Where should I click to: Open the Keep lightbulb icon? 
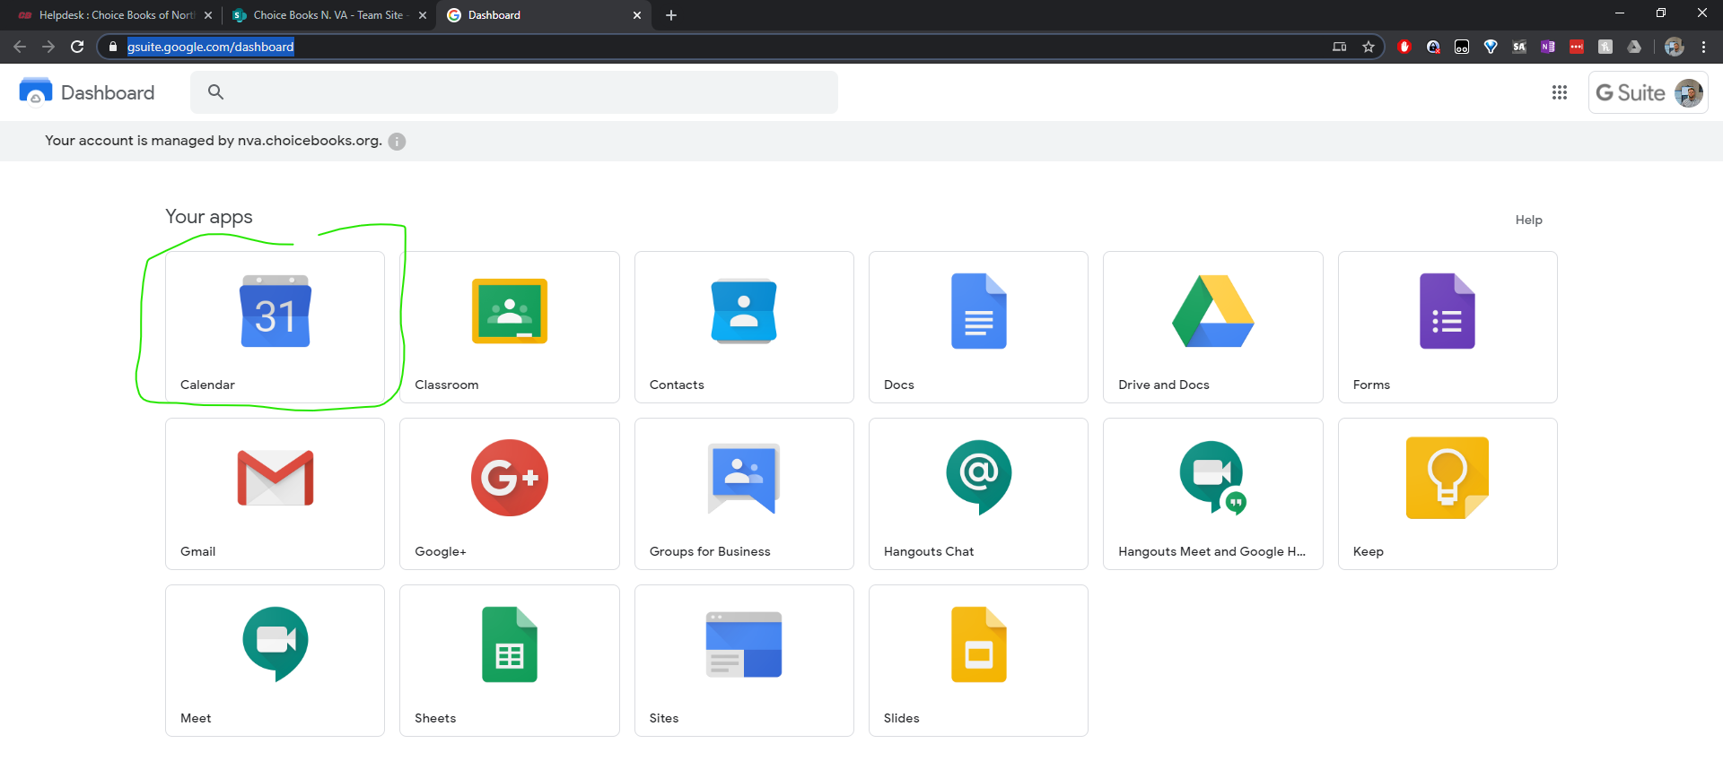1447,478
